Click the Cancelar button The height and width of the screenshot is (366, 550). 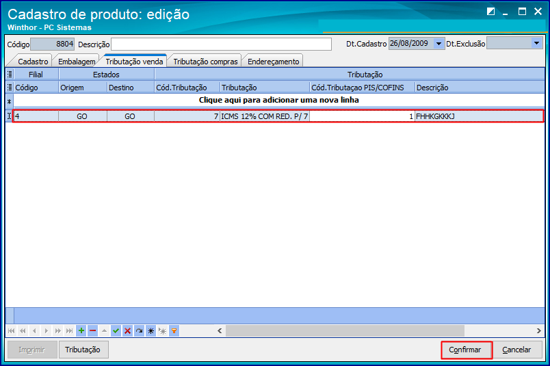tap(516, 350)
